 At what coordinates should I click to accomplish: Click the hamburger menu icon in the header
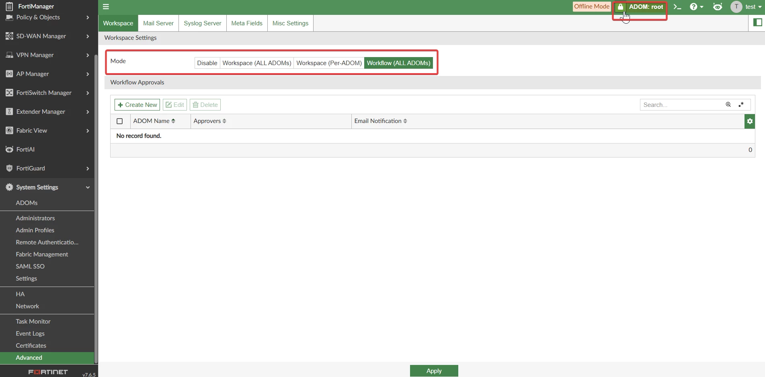tap(106, 6)
